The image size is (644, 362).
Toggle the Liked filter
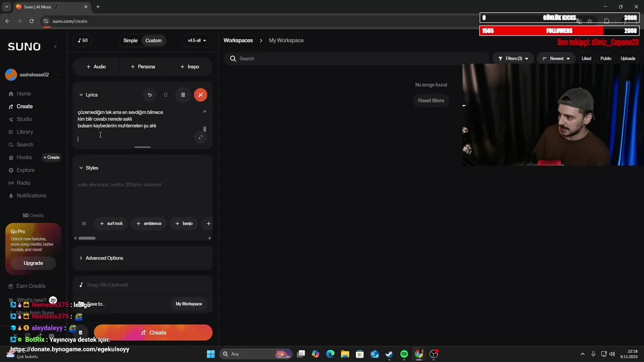point(586,58)
